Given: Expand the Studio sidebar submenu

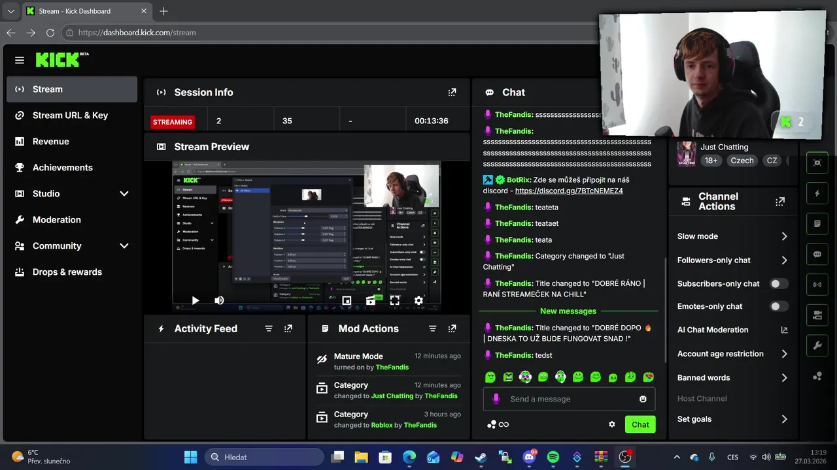Looking at the screenshot, I should tap(124, 194).
